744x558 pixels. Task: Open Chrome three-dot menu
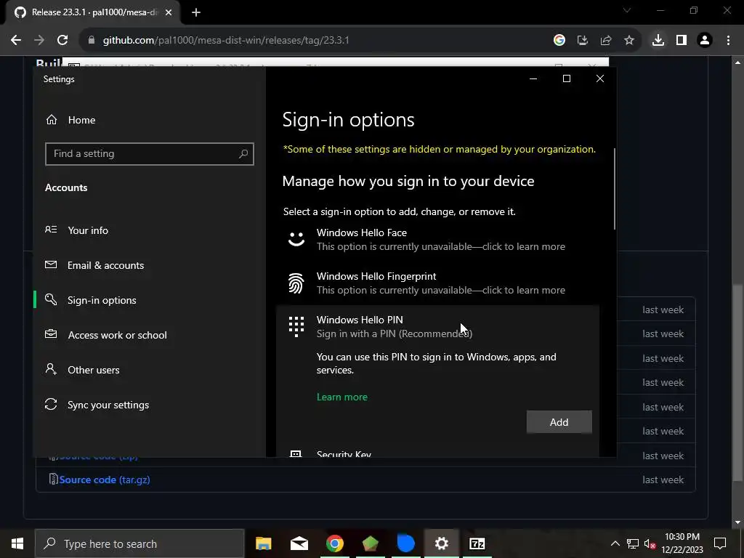728,41
